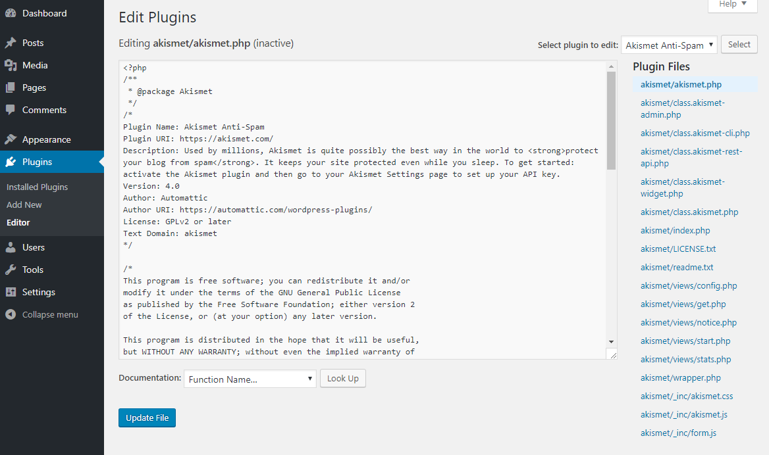Click the Update File button
The height and width of the screenshot is (455, 769).
click(x=147, y=418)
